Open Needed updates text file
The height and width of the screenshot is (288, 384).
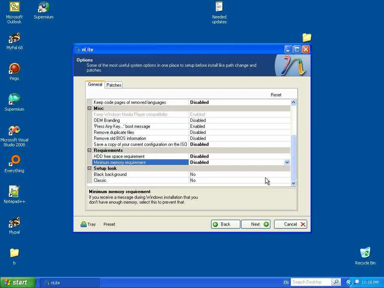click(x=219, y=12)
